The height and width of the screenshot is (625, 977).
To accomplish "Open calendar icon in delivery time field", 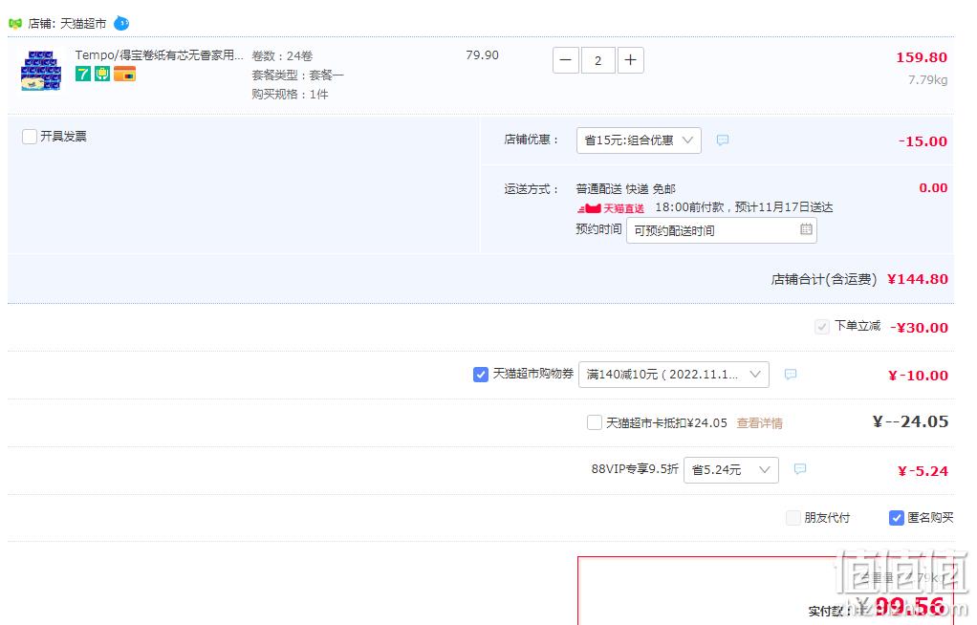I will tap(806, 229).
